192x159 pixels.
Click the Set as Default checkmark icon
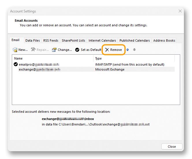[x=77, y=50]
